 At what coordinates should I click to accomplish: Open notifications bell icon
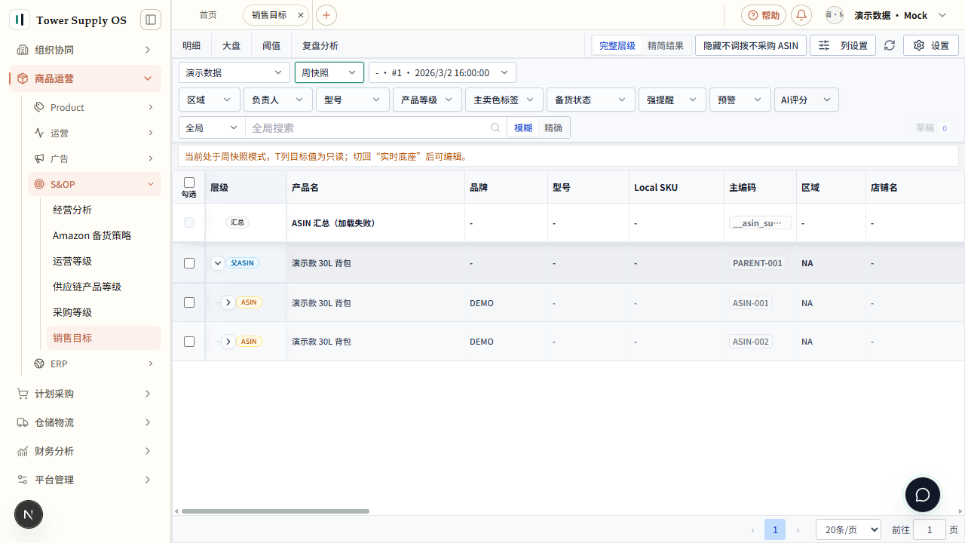(801, 15)
